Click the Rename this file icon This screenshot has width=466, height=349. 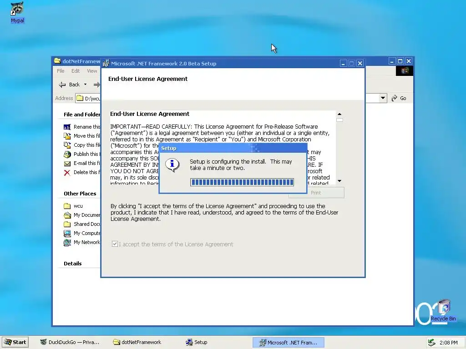67,127
